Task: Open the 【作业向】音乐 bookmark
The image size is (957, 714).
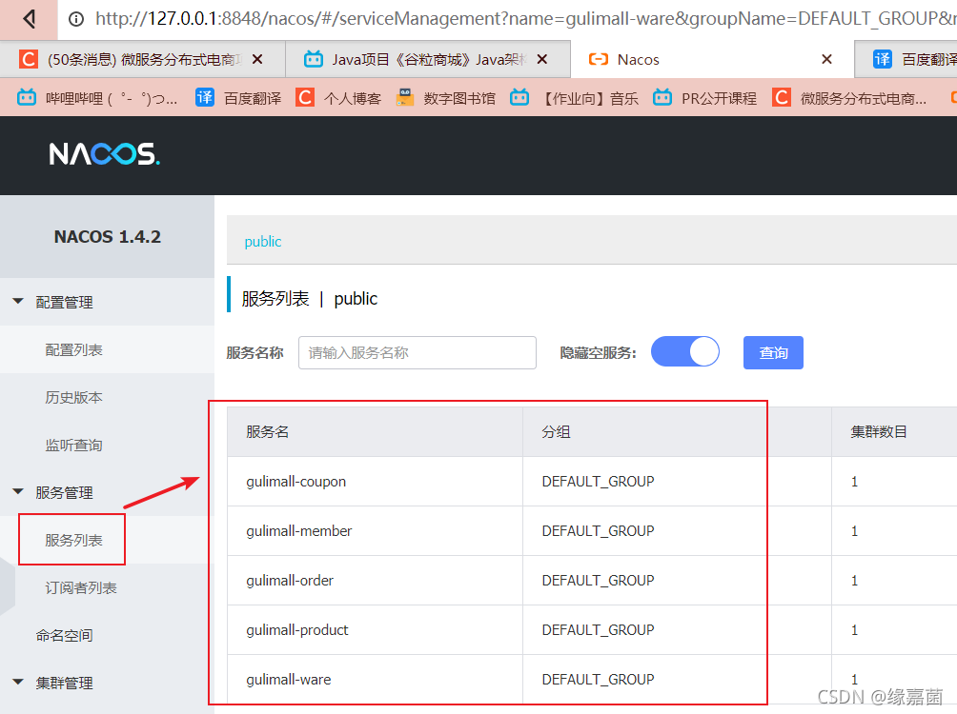Action: (x=575, y=98)
